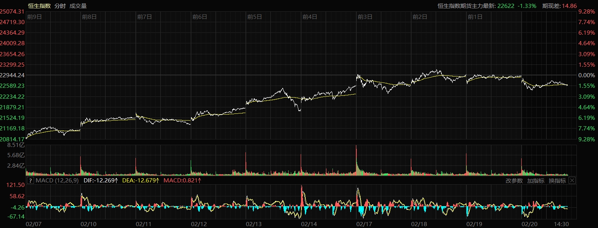The image size is (598, 228).
Task: Click the yellow DEA value readout
Action: point(141,181)
